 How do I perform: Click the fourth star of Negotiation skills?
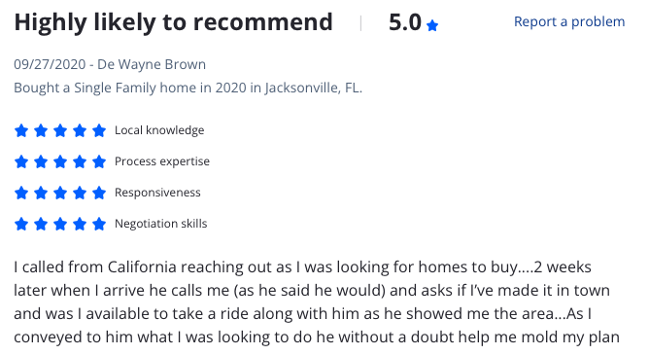80,224
